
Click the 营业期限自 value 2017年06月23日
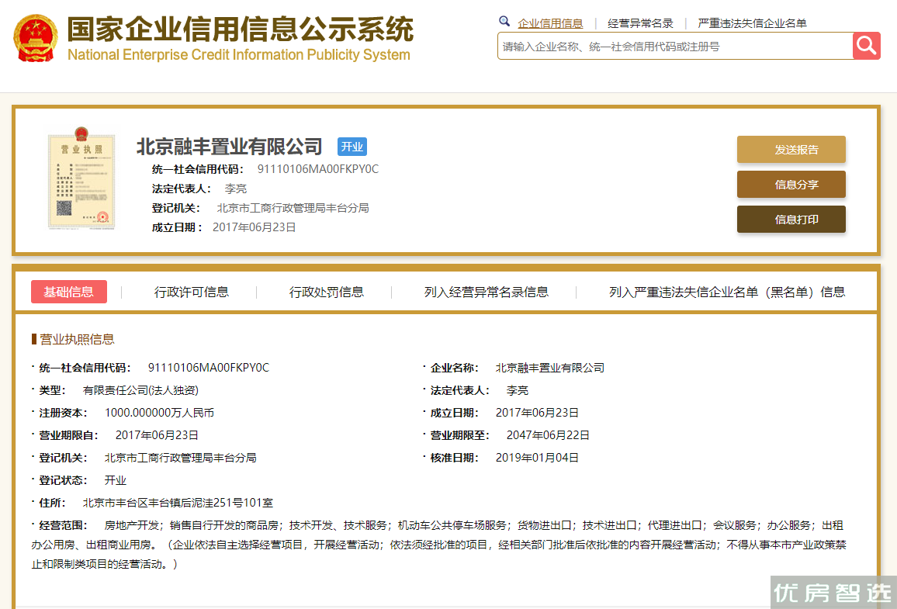coord(157,435)
